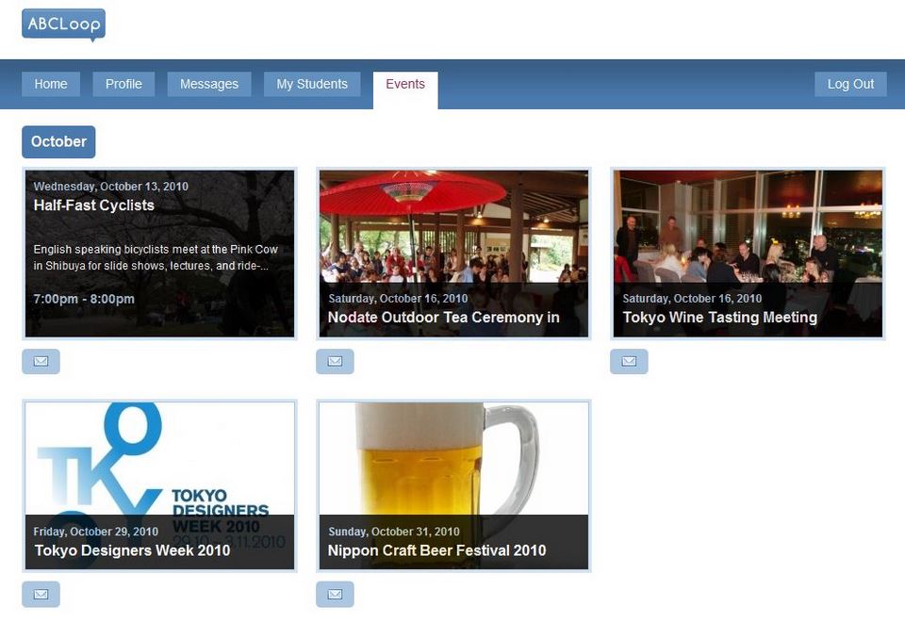Click the English speaking bicyclists description text
The height and width of the screenshot is (623, 905).
pos(156,257)
